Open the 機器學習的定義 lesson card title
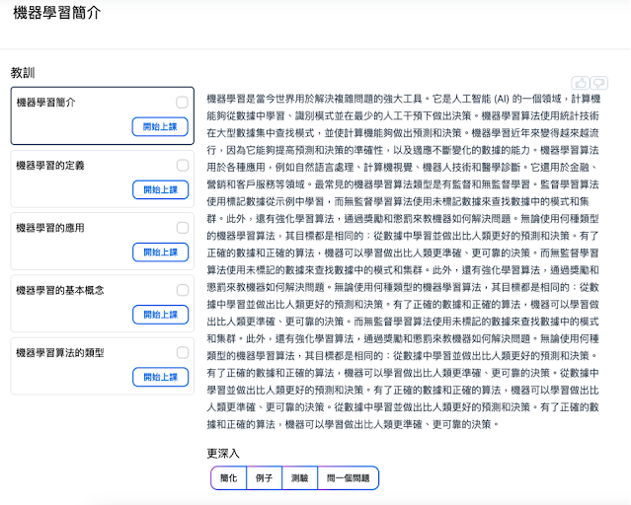631x505 pixels. (50, 166)
